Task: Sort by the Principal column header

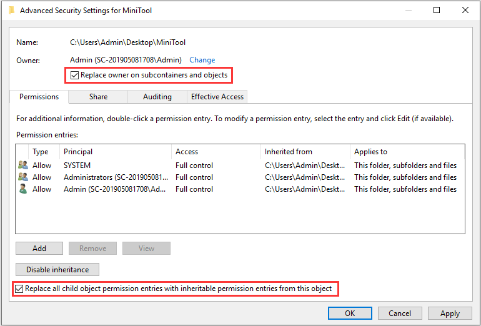Action: click(x=116, y=152)
